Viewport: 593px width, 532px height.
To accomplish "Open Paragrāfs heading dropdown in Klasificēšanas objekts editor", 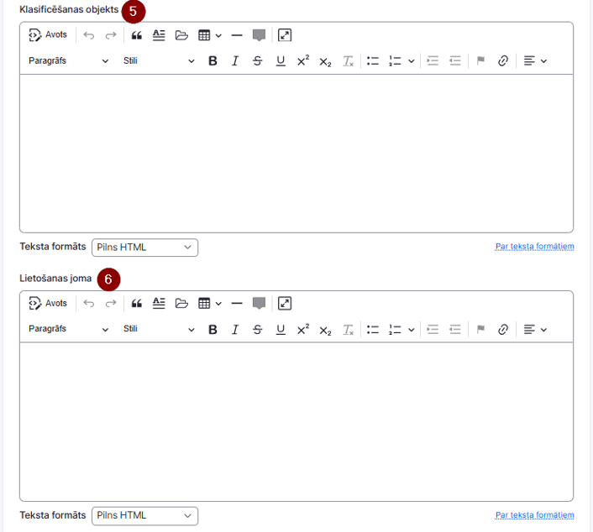I will (x=68, y=60).
